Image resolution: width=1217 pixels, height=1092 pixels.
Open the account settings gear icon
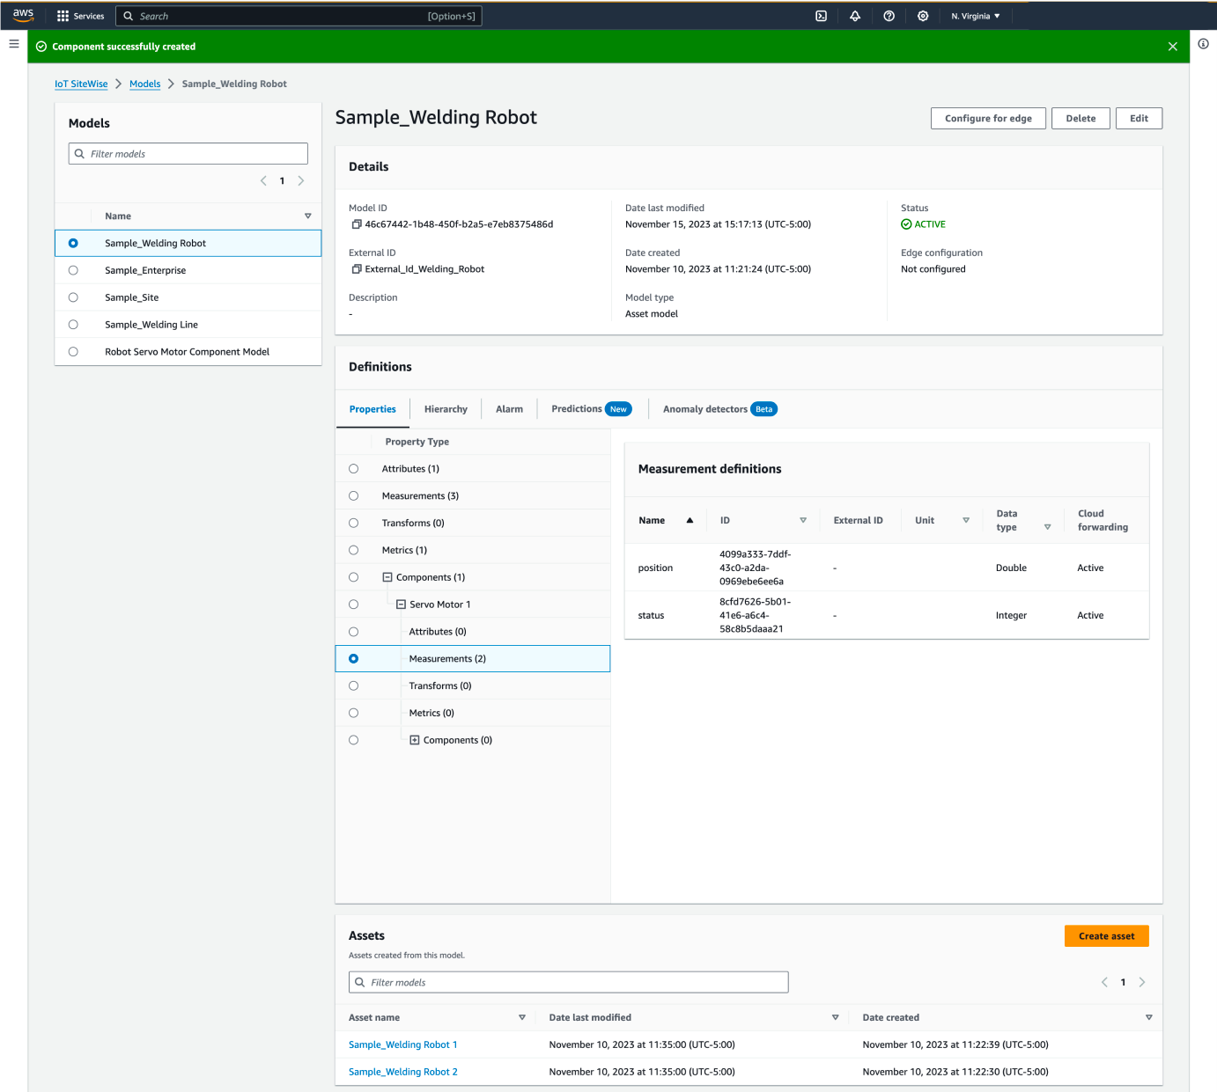[922, 15]
